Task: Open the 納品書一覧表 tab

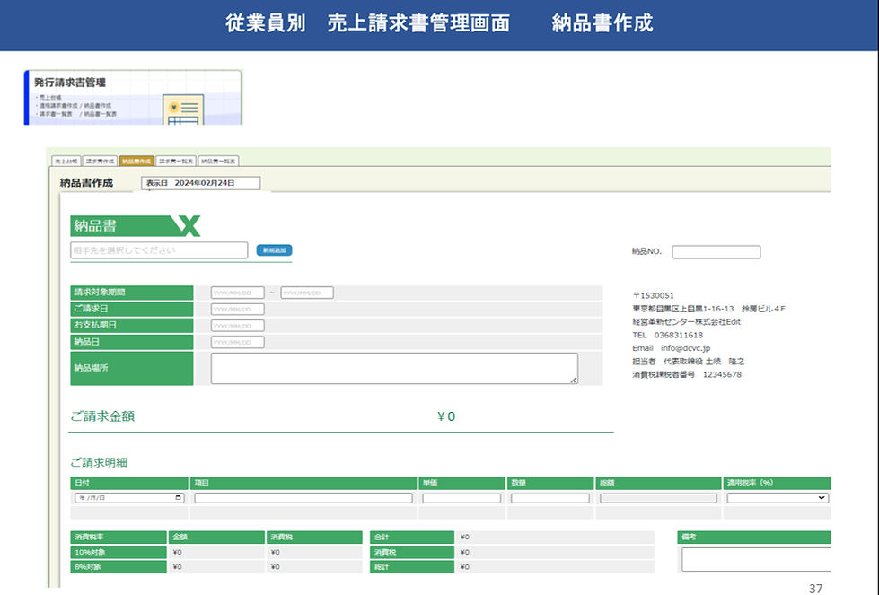Action: 218,162
